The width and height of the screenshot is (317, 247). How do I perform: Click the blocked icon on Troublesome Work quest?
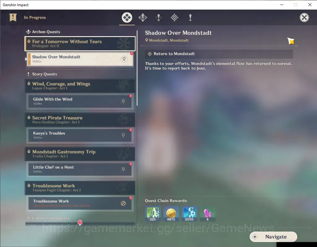pos(123,203)
